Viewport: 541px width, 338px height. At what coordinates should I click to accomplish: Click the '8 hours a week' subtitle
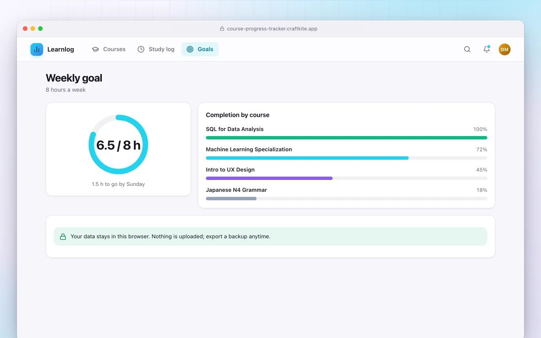(66, 90)
